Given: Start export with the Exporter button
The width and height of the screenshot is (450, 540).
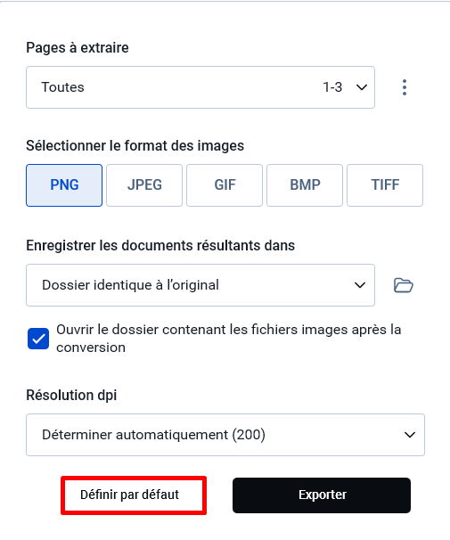Looking at the screenshot, I should [x=322, y=495].
